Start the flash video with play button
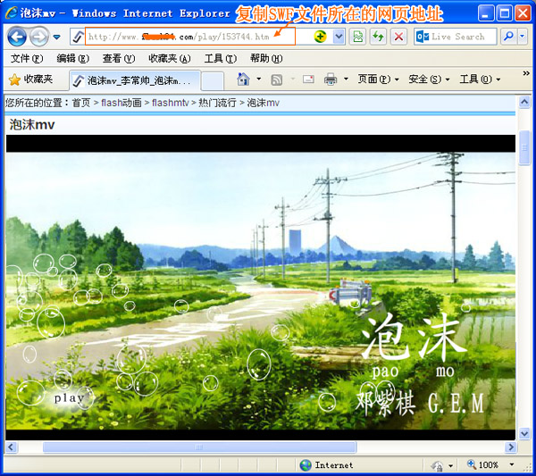 69,398
